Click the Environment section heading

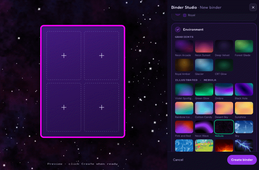pos(193,30)
